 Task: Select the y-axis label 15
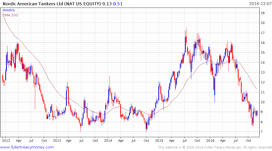(x=262, y=52)
